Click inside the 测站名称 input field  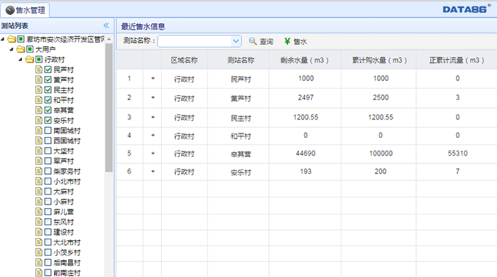click(195, 41)
